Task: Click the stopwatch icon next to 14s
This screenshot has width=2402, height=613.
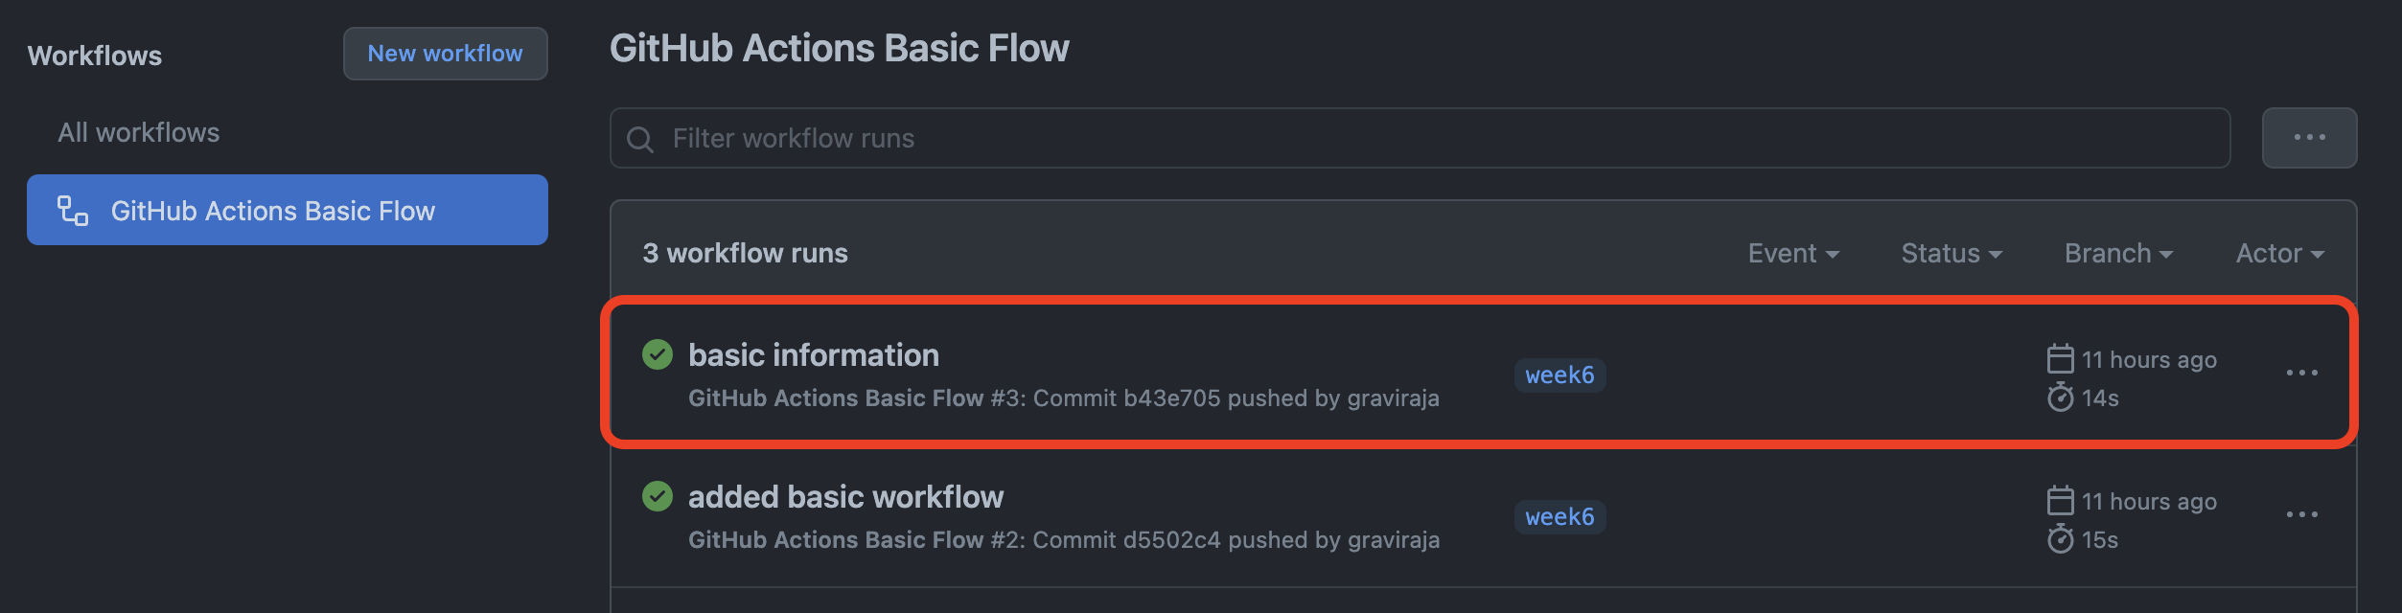Action: (x=2060, y=397)
